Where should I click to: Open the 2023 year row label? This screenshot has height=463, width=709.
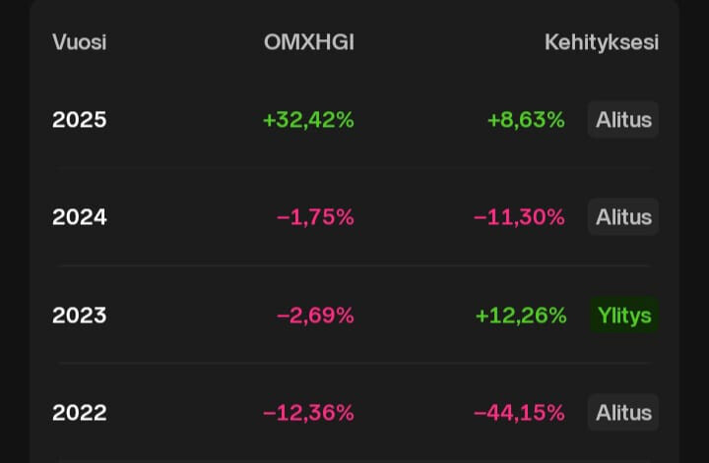(x=80, y=316)
